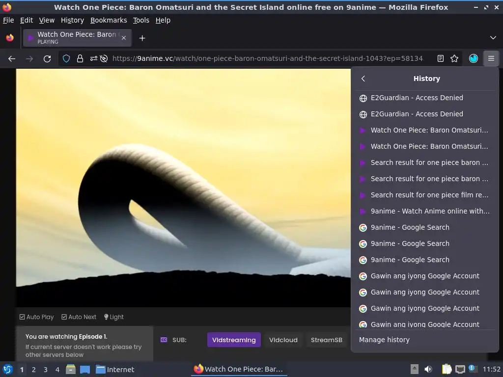Open tracking protection shield icon

(66, 59)
